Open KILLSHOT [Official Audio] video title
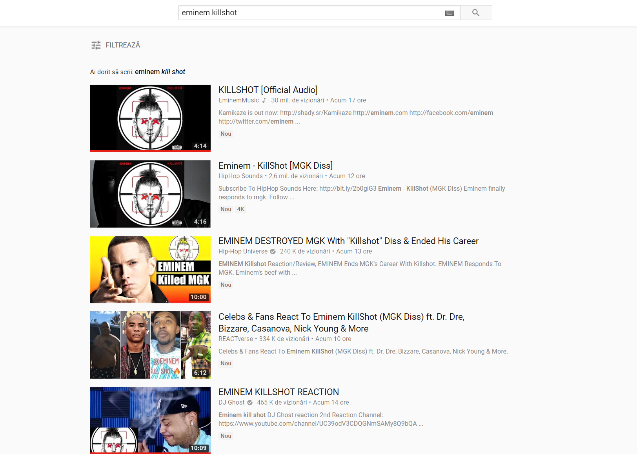 (x=268, y=90)
